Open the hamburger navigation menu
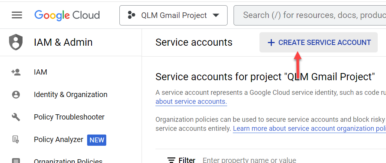The image size is (386, 163). click(x=17, y=15)
